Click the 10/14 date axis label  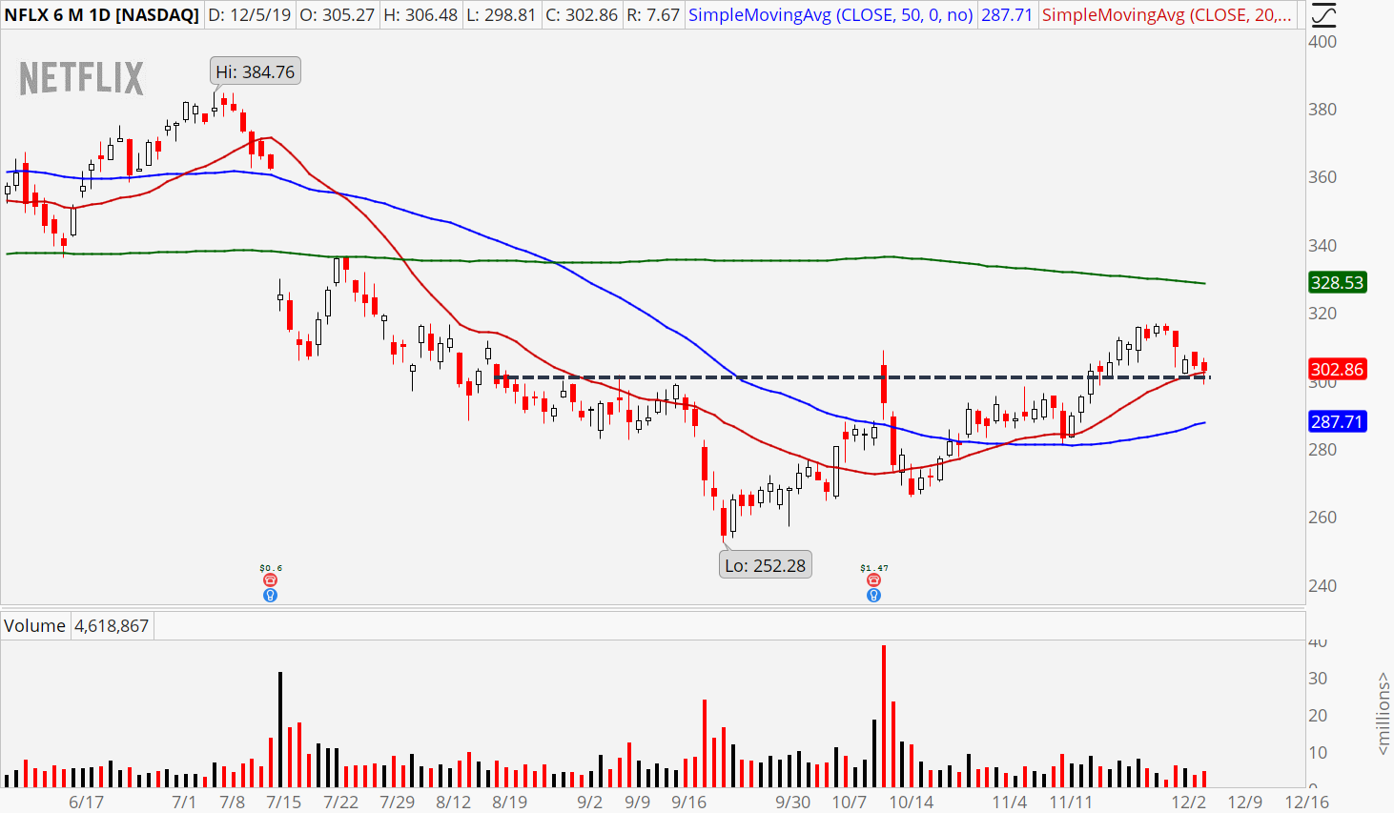[x=911, y=802]
